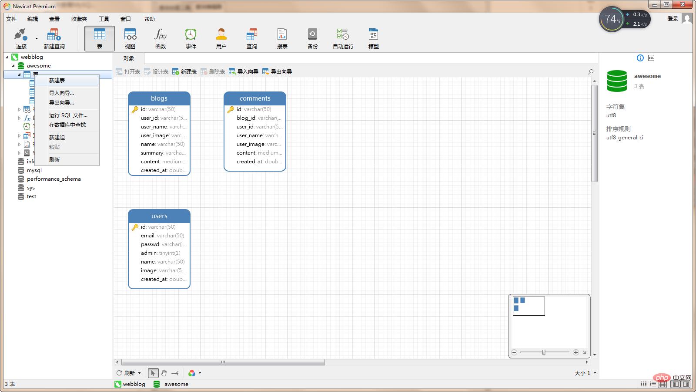Collapse the navigator overview arrow icon
Viewport: 696px width, 392px height.
click(x=585, y=352)
